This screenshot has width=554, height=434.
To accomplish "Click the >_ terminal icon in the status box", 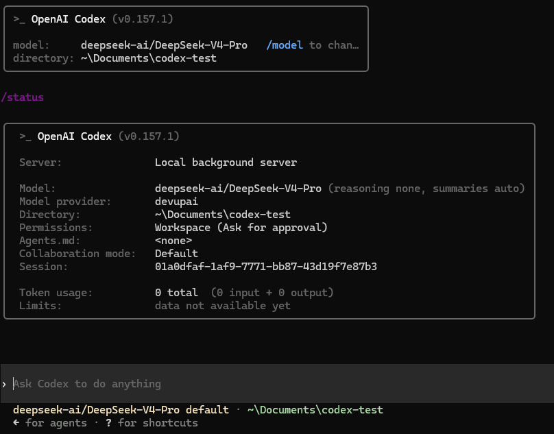I will coord(25,136).
